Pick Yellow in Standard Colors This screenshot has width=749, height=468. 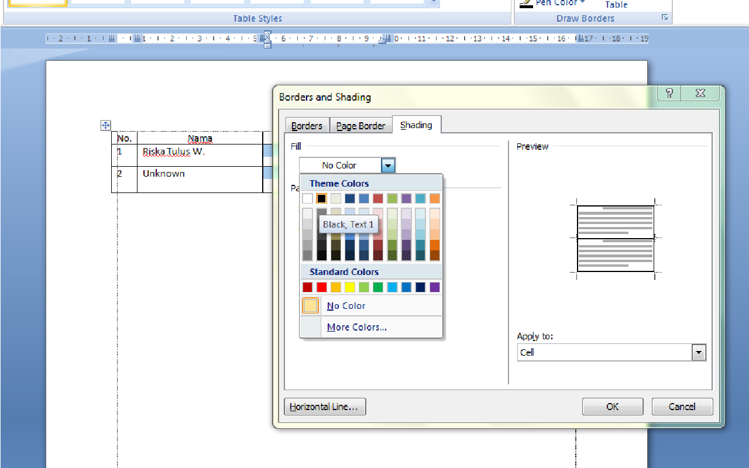tap(349, 287)
